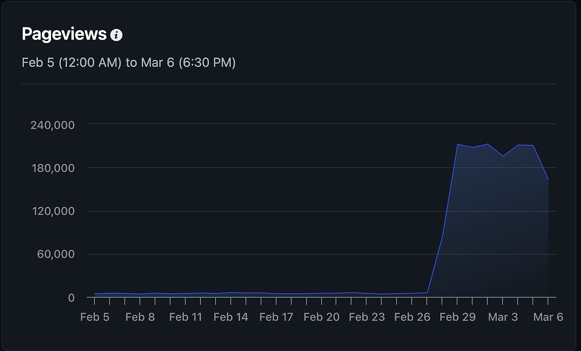Select the 180,000 gridline label
581x351 pixels.
(x=52, y=168)
